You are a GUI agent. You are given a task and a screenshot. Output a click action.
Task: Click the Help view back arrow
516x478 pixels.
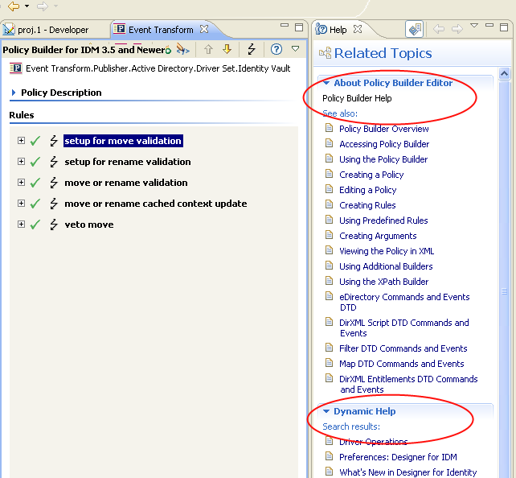(x=439, y=29)
